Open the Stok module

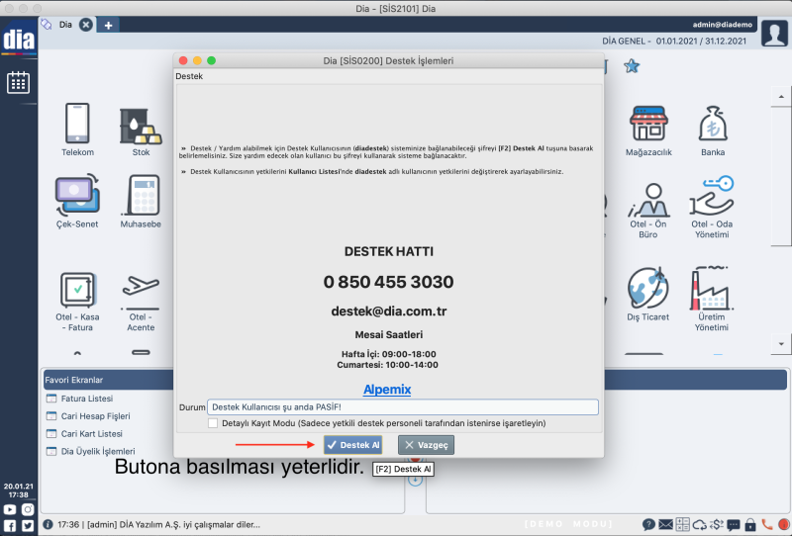point(141,126)
